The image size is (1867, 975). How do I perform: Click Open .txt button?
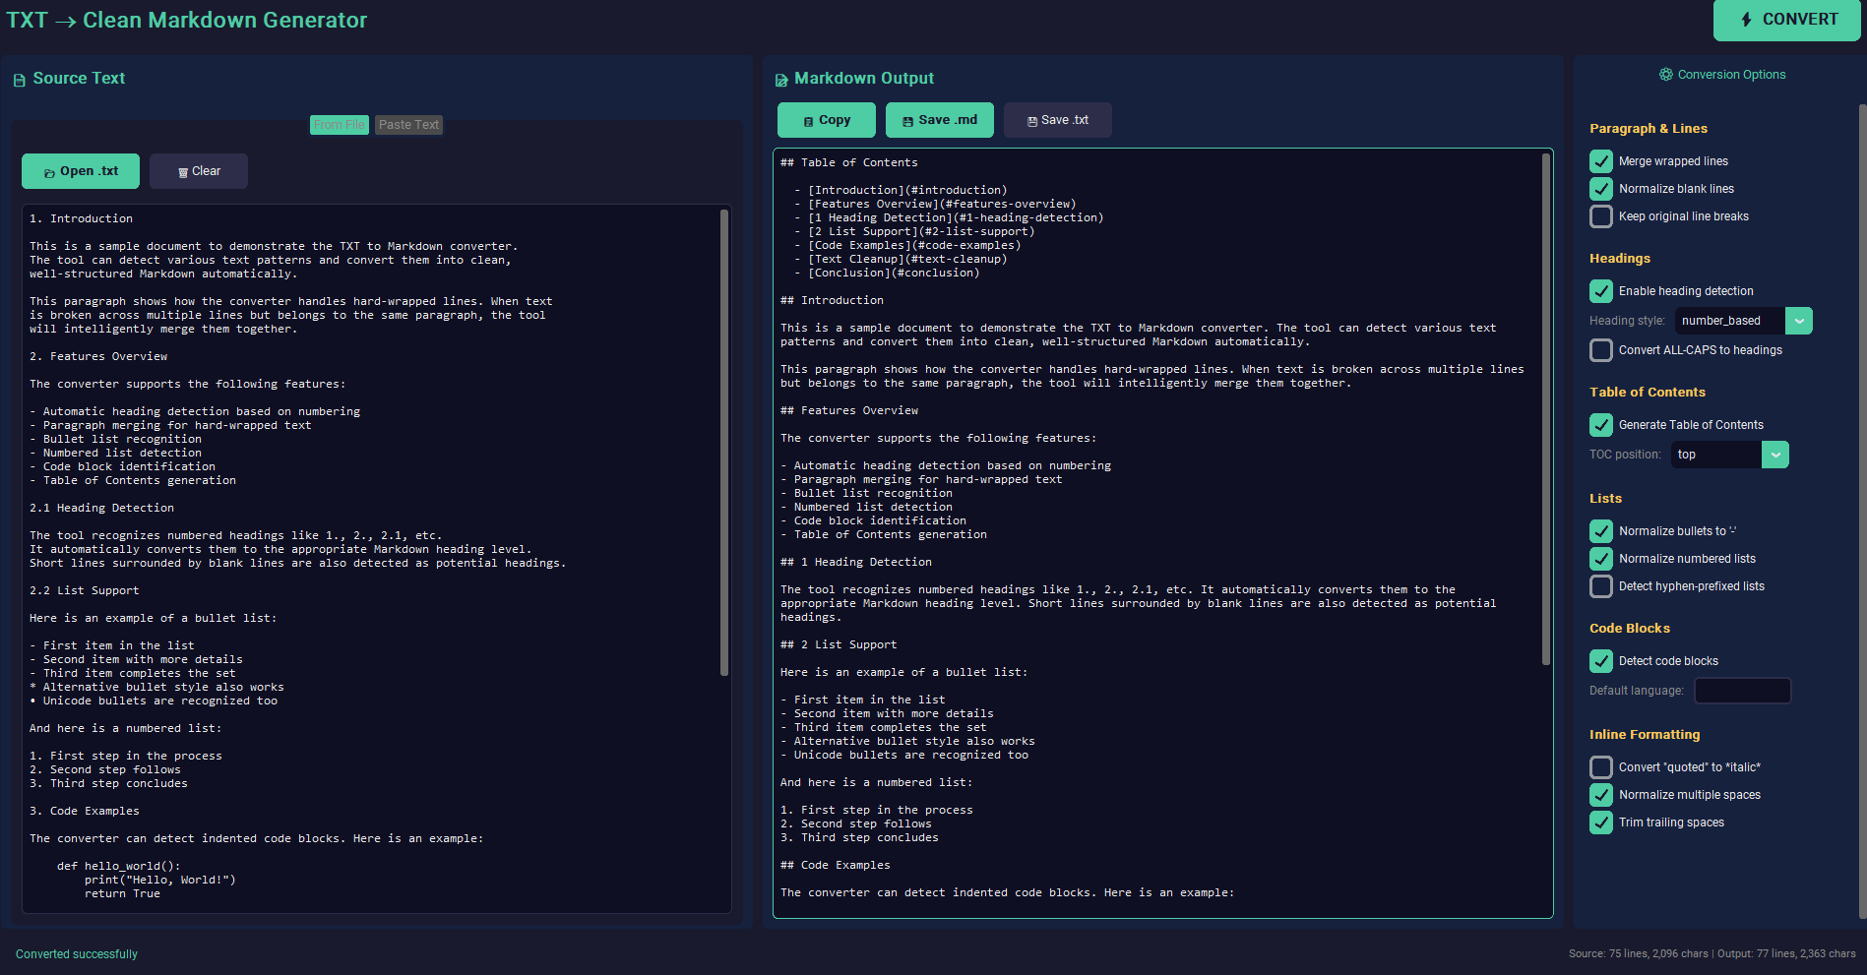(81, 171)
